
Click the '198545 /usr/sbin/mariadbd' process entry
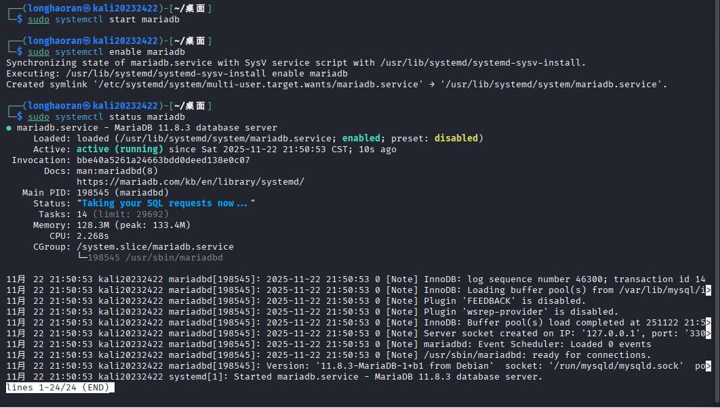[x=155, y=258]
